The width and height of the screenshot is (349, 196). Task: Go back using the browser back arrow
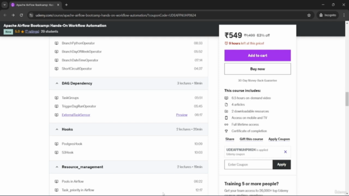click(5, 15)
